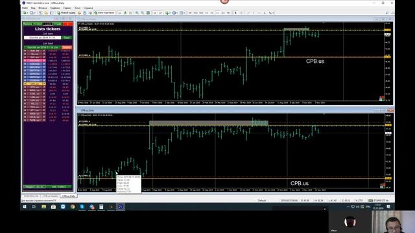Expand the Profiles dropdown arrow
The width and height of the screenshot is (415, 233).
(34, 13)
